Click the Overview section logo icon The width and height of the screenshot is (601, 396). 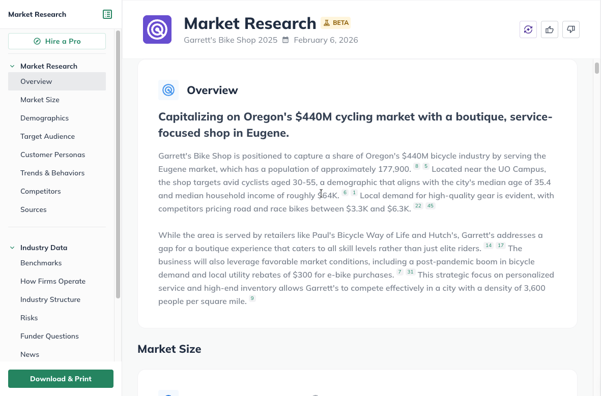[x=168, y=89]
